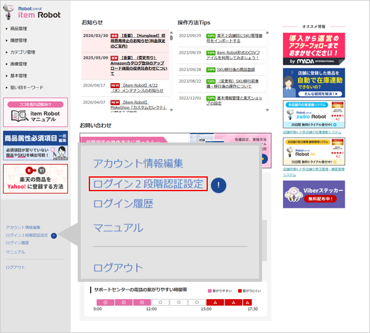
Task: Open the 多店舗の受注管理・顧客管理システム text link
Action: pyautogui.click(x=314, y=172)
